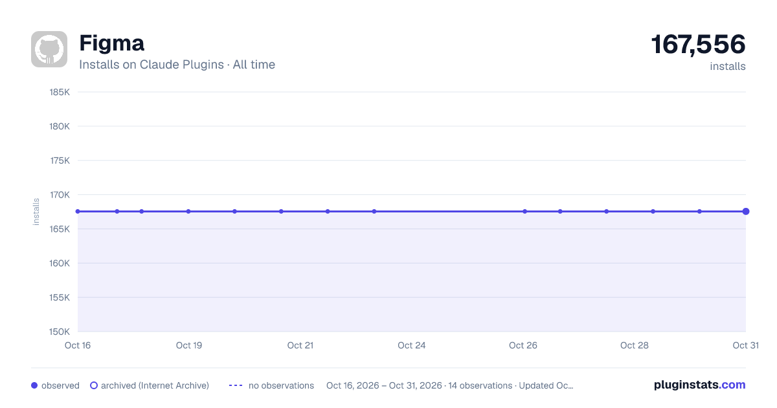Click the Oct 21 x-axis label
Viewport: 777px width, 408px height.
point(300,345)
